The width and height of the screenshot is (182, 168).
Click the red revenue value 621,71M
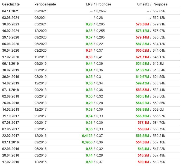[x=142, y=57]
